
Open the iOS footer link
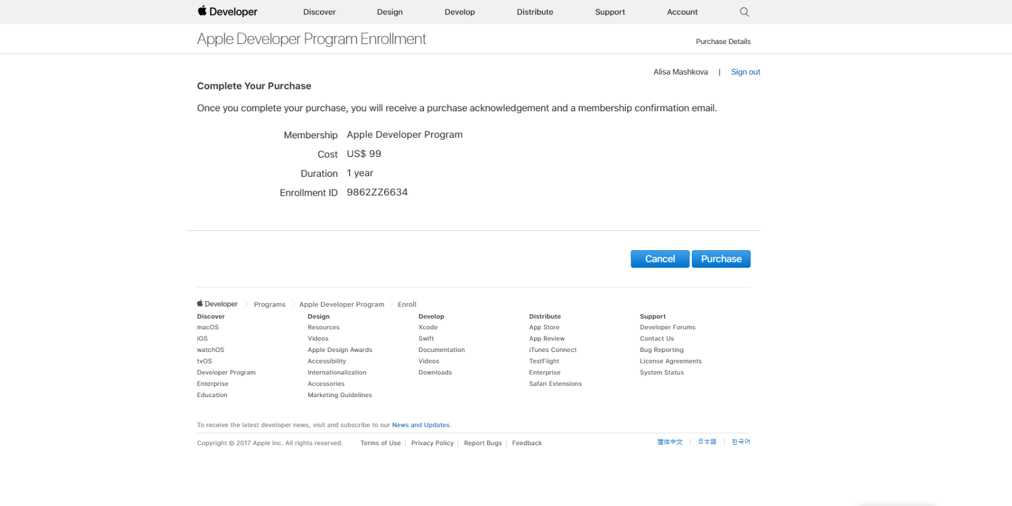tap(202, 339)
